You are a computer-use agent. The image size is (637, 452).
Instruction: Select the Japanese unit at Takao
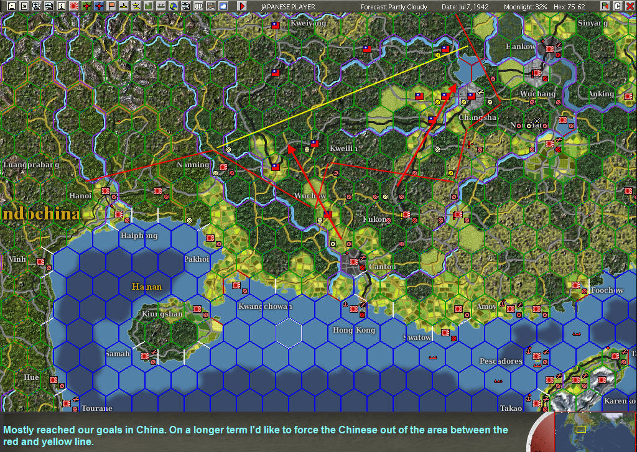point(537,404)
